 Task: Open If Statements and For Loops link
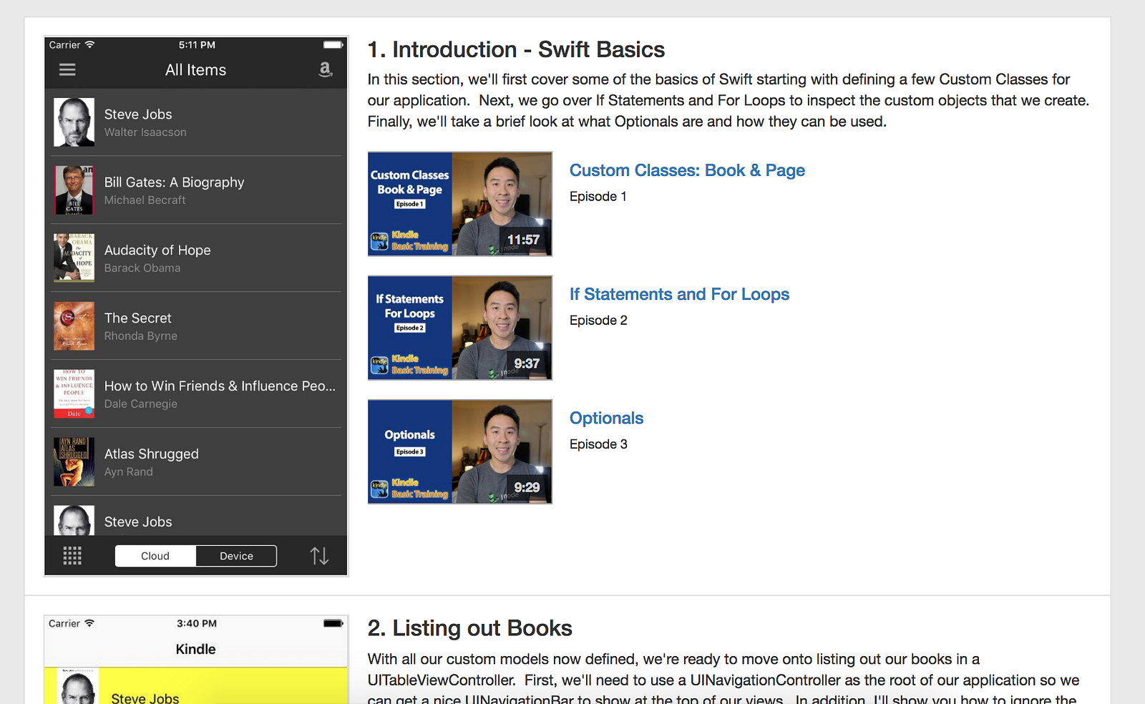click(679, 294)
